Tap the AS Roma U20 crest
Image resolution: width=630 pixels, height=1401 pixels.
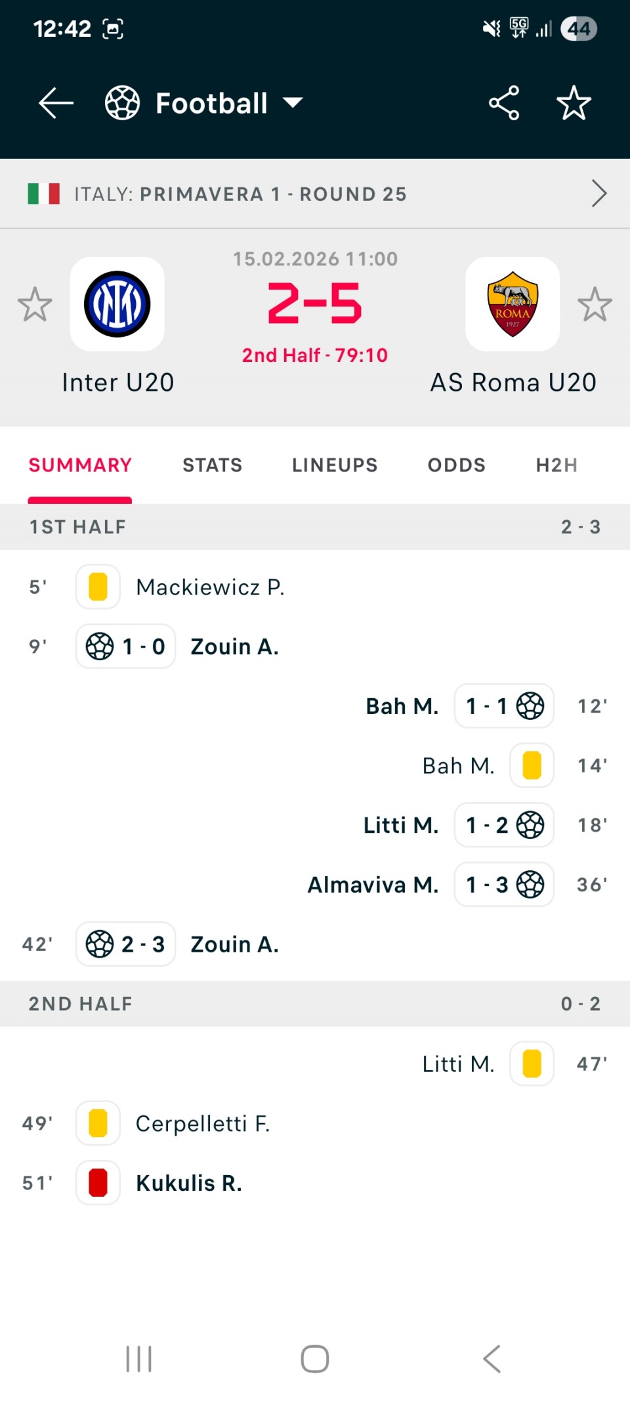(x=513, y=304)
